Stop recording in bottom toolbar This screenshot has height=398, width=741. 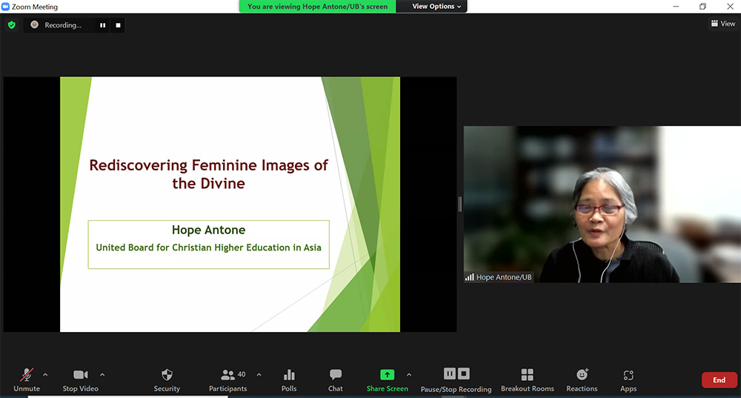464,374
